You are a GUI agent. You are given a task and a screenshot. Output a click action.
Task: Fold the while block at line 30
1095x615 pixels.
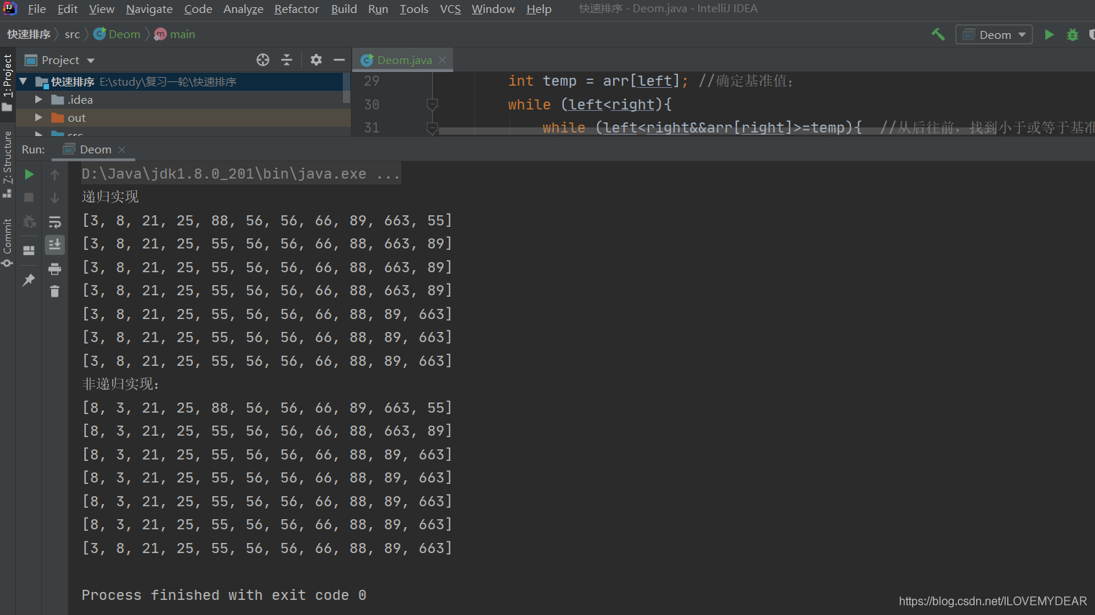tap(432, 104)
